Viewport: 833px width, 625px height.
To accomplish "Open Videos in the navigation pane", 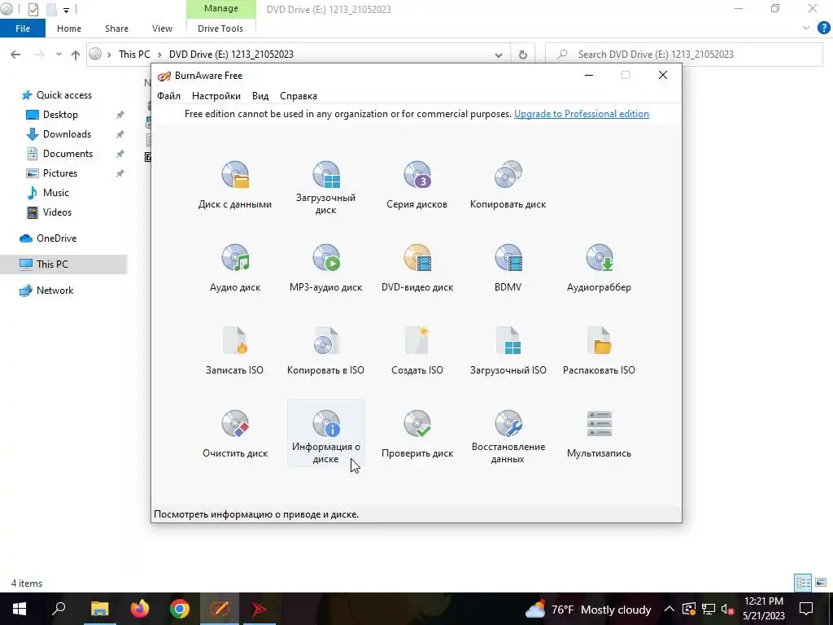I will click(57, 212).
